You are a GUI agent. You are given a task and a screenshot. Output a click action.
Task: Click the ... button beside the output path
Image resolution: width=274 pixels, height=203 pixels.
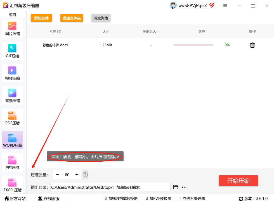184,187
